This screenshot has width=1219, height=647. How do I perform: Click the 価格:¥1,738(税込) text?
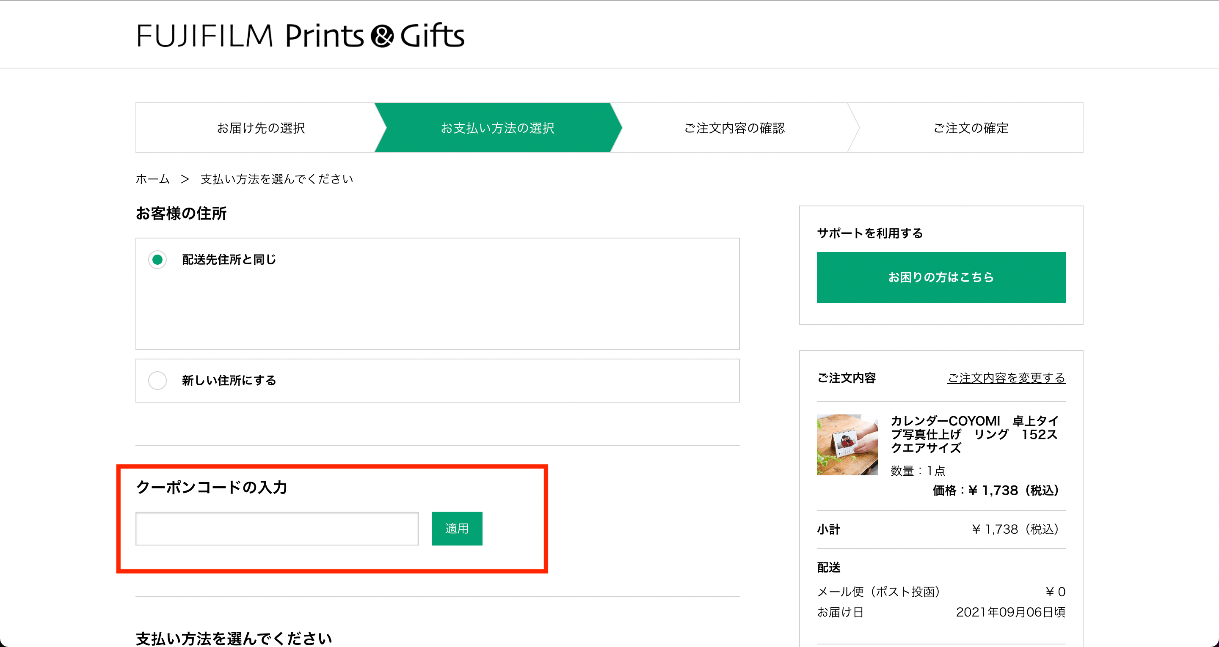(x=996, y=491)
